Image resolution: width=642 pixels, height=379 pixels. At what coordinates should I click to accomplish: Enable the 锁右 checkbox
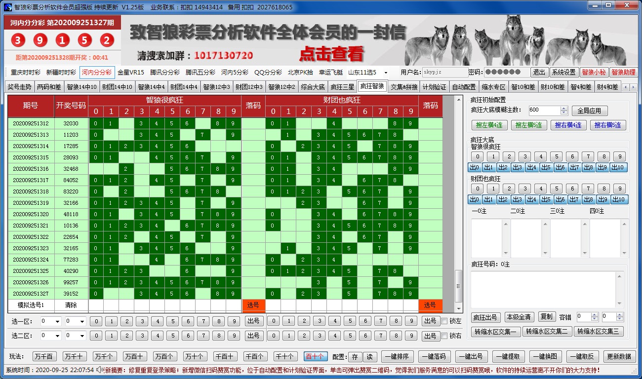coord(444,336)
